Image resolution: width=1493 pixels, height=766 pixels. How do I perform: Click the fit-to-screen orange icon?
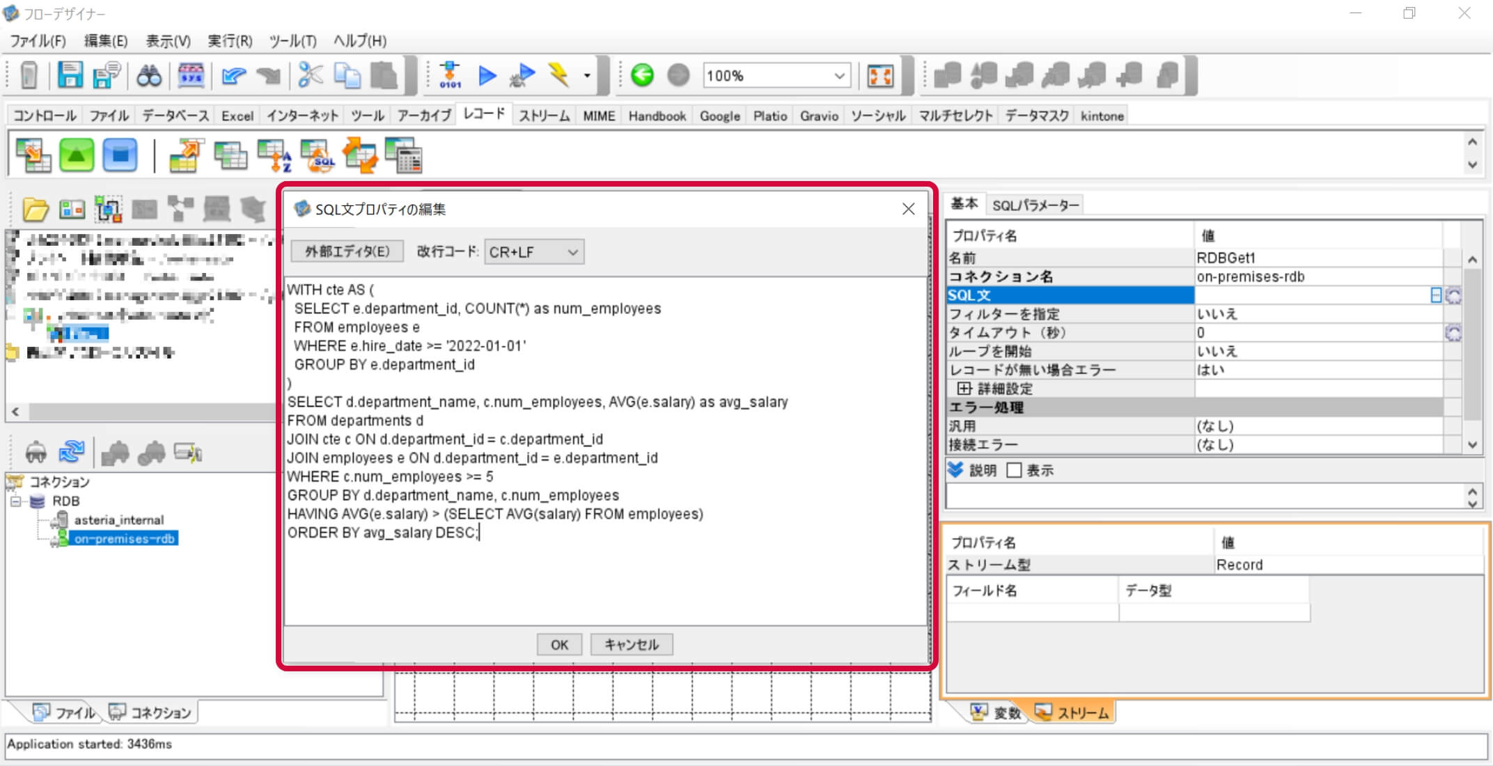[880, 75]
